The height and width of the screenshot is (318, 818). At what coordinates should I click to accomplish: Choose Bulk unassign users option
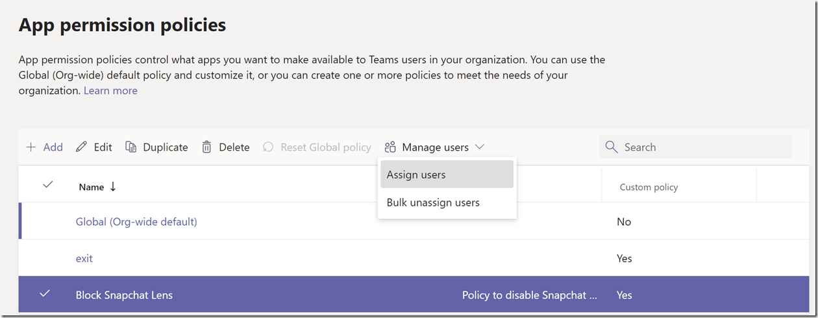click(x=433, y=202)
